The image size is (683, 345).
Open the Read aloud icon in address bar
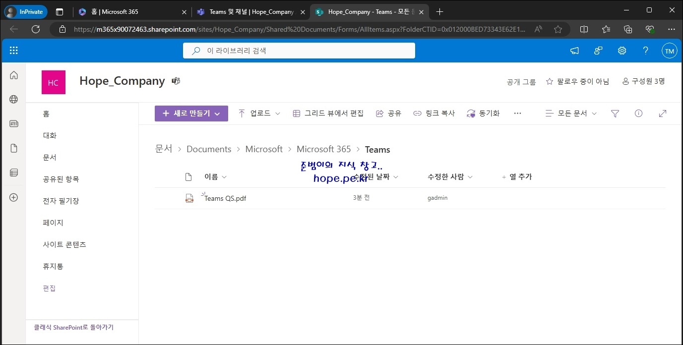coord(538,29)
